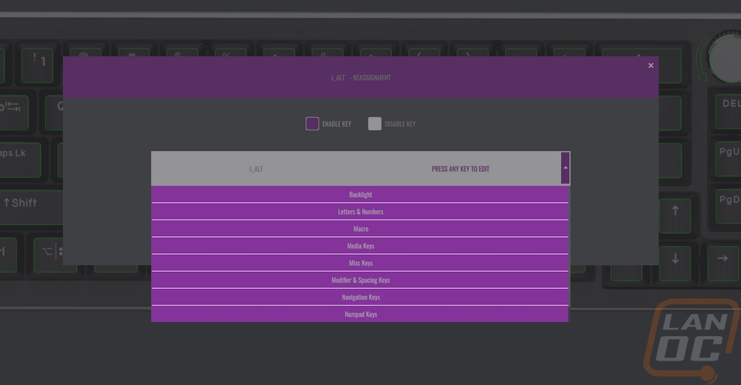Click the down arrow key on keyboard
Image resolution: width=741 pixels, height=385 pixels.
pos(675,259)
